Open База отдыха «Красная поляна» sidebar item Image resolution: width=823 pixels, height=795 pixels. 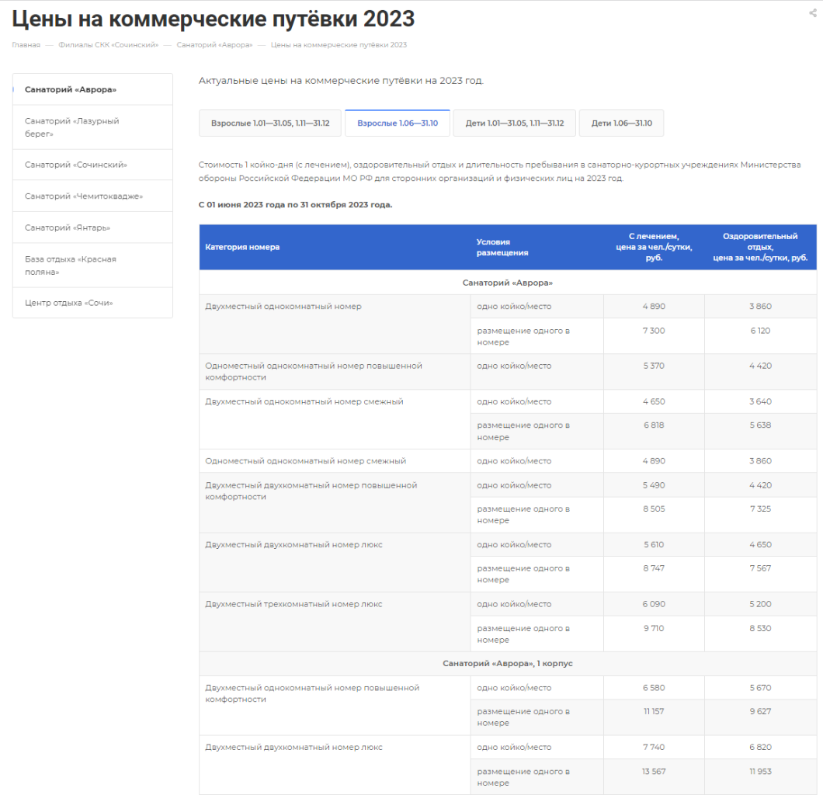[70, 266]
